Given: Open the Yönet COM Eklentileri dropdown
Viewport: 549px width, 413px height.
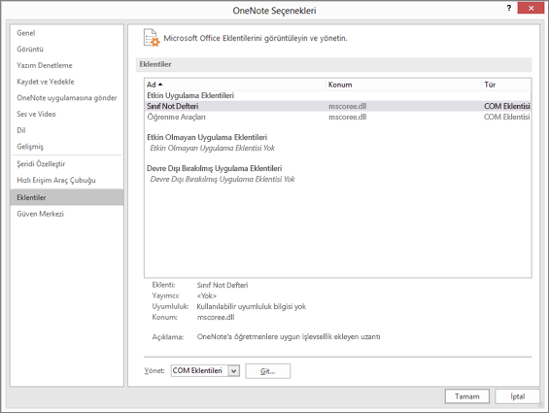Looking at the screenshot, I should click(205, 370).
